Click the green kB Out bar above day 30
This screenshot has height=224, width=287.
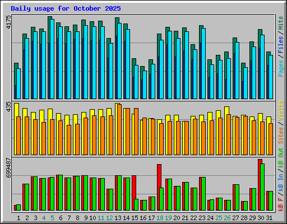262,187
